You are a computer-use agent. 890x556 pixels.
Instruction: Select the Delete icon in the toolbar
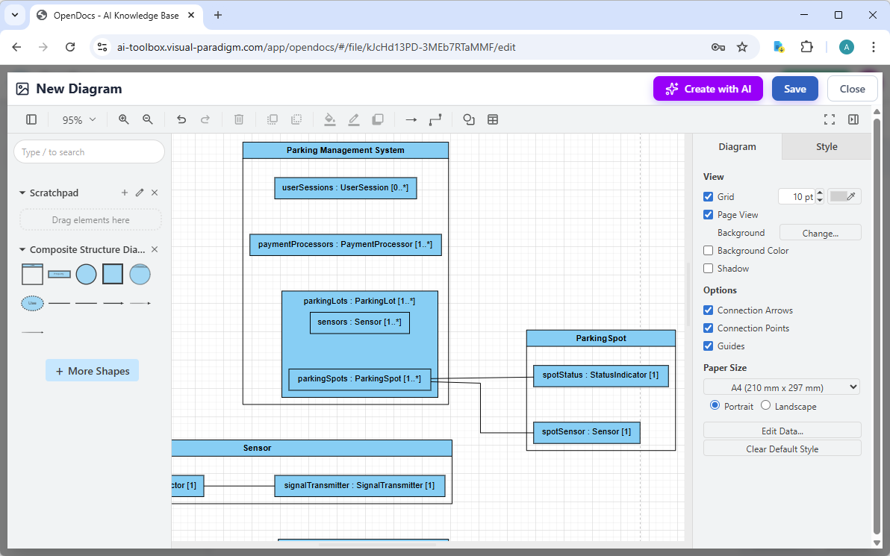pos(238,119)
